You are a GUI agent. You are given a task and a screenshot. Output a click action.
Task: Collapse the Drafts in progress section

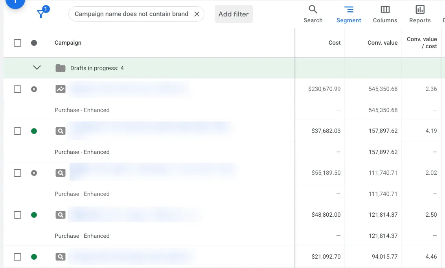[37, 68]
